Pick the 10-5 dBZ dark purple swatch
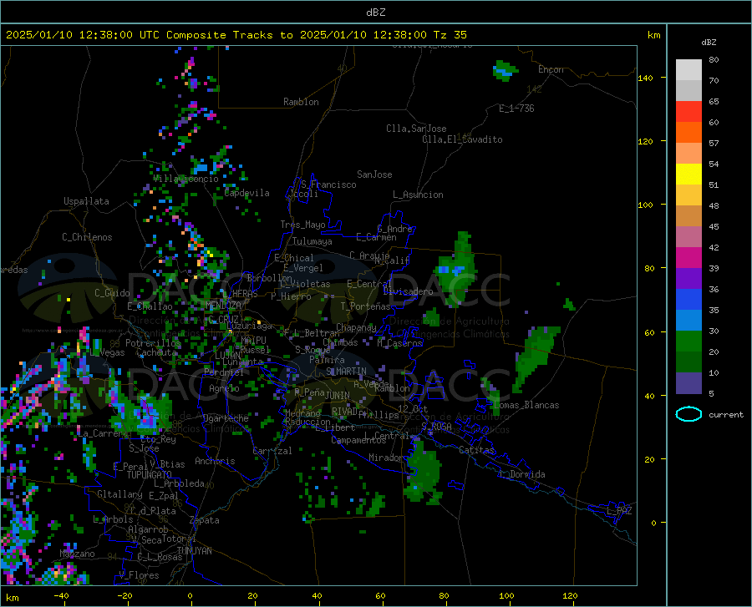The width and height of the screenshot is (752, 607). click(688, 383)
